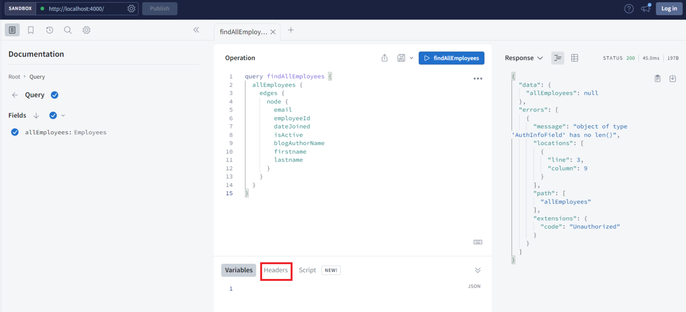Open the share operation icon
Image resolution: width=686 pixels, height=312 pixels.
pos(385,58)
